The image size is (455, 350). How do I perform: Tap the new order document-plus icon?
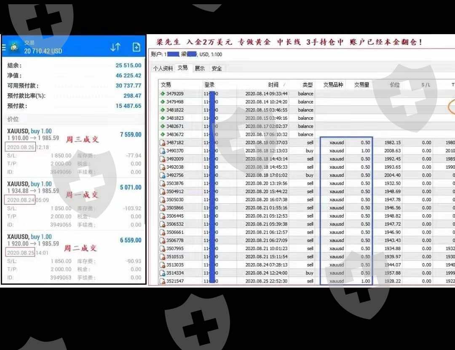136,47
